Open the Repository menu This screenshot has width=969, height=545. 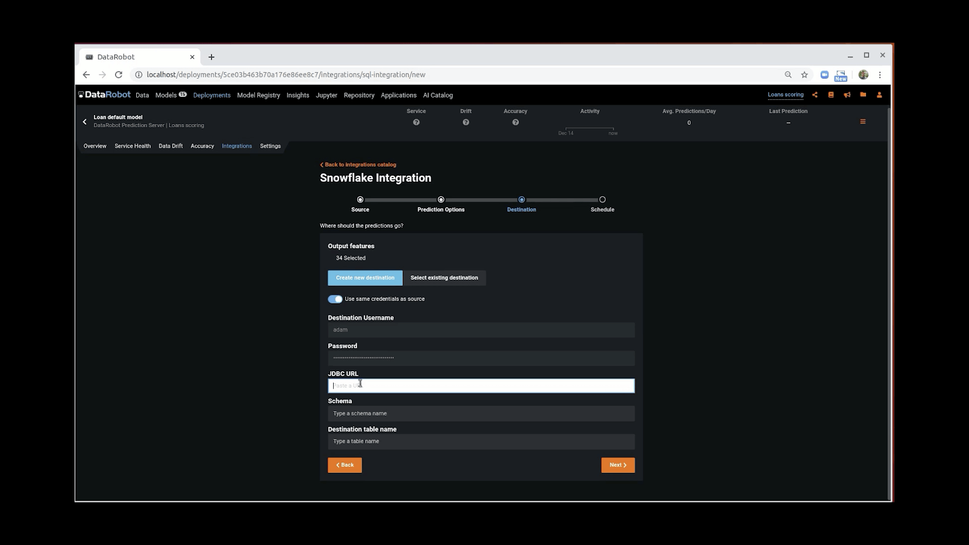coord(359,95)
